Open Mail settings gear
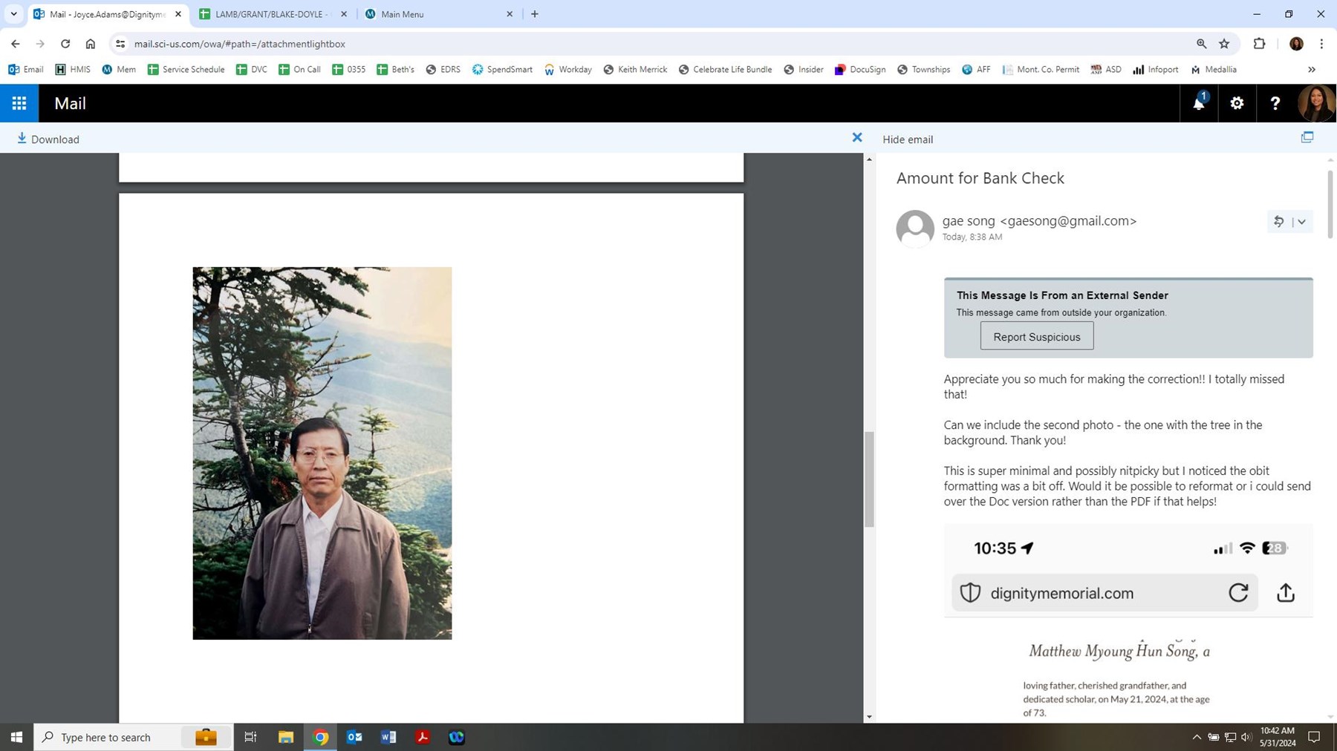 [1237, 103]
